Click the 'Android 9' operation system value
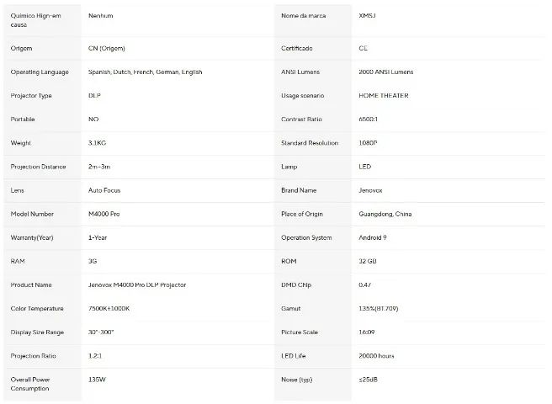This screenshot has height=404, width=552. [373, 238]
